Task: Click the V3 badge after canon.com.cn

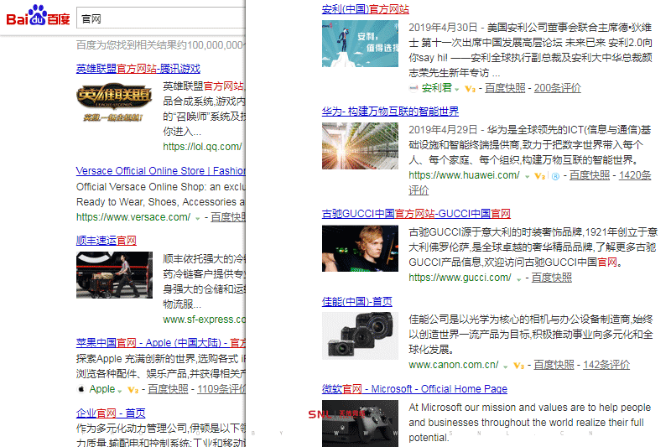Action: 518,366
